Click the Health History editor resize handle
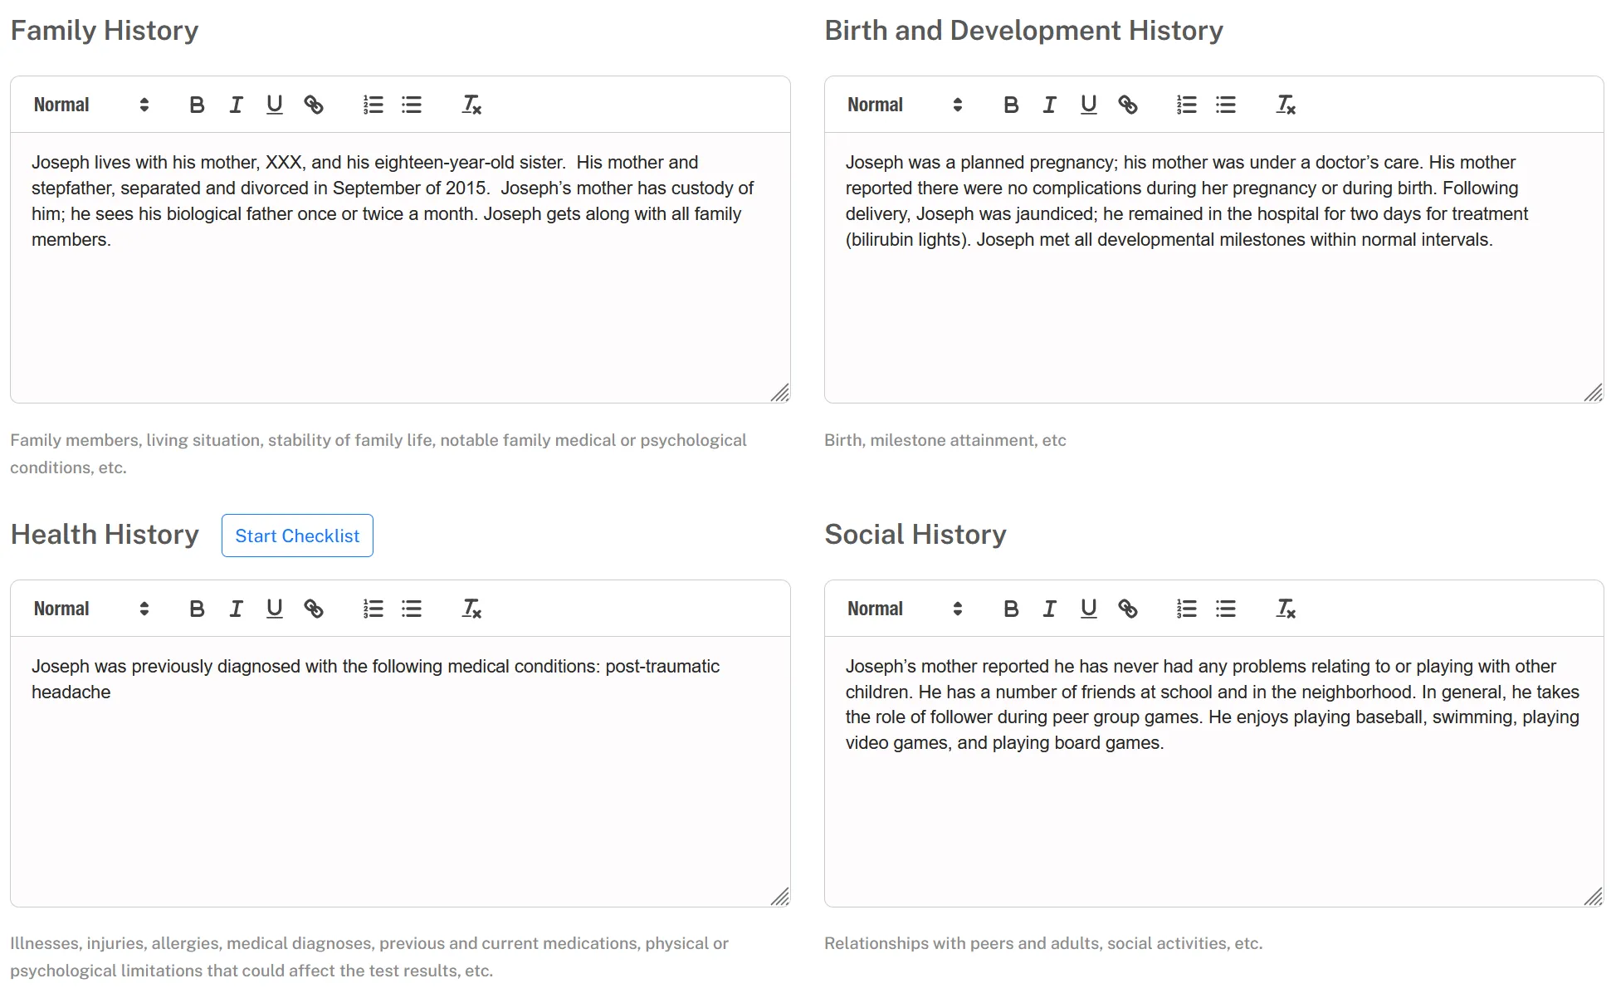This screenshot has height=993, width=1616. [x=780, y=897]
